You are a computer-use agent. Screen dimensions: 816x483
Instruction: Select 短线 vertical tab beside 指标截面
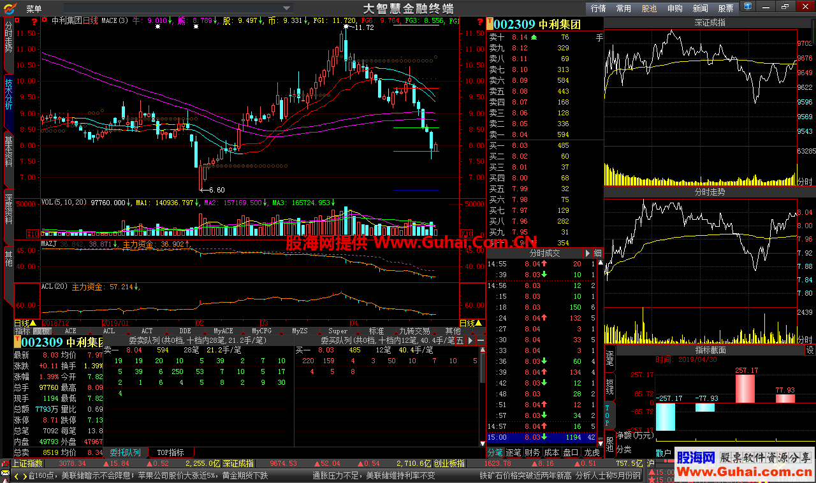coord(609,386)
